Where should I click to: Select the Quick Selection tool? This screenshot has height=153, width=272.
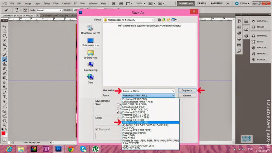(x=4, y=40)
